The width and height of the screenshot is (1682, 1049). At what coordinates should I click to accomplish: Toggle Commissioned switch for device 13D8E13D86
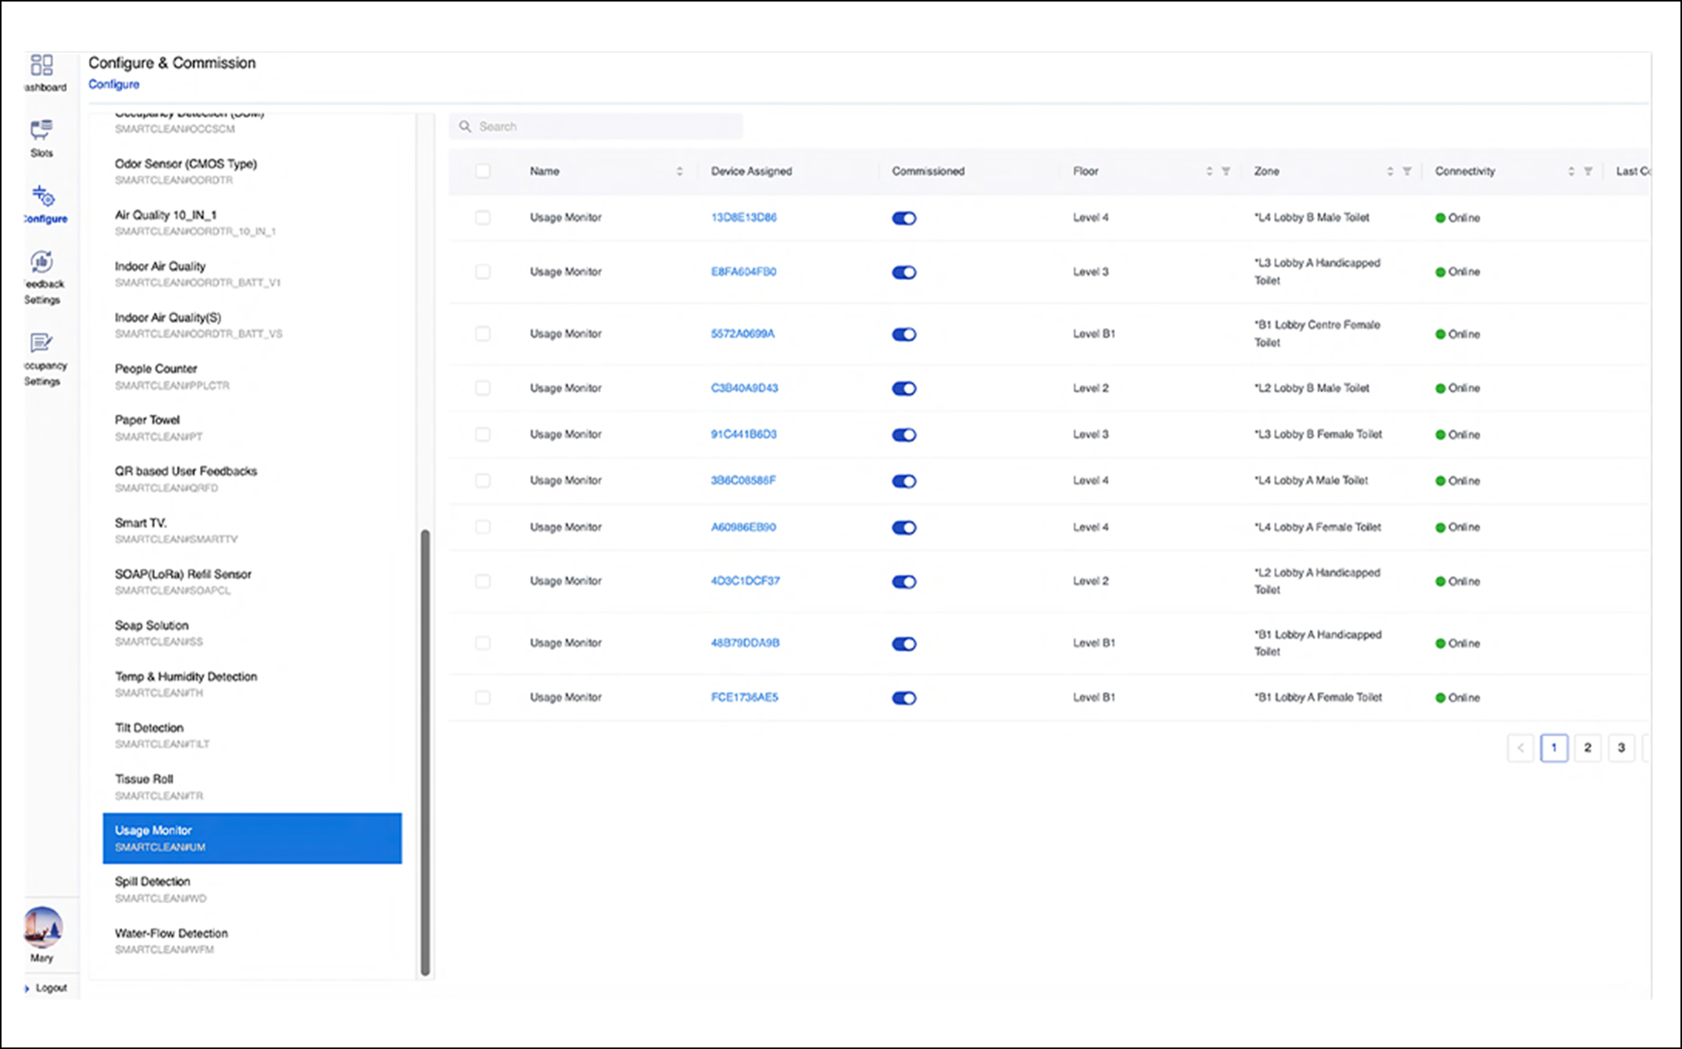903,218
